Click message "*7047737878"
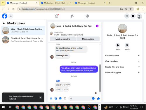This screenshot has width=146, height=110. [x=62, y=89]
